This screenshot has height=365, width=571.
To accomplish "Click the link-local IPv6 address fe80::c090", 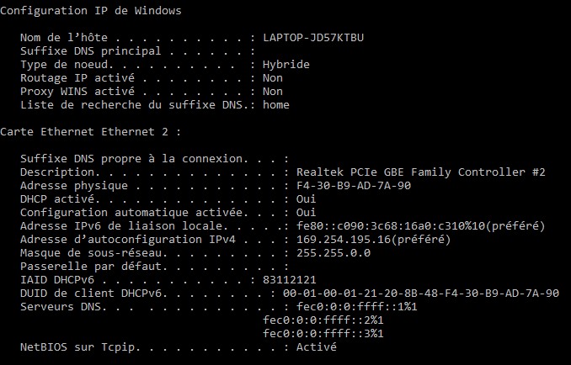I will 420,226.
